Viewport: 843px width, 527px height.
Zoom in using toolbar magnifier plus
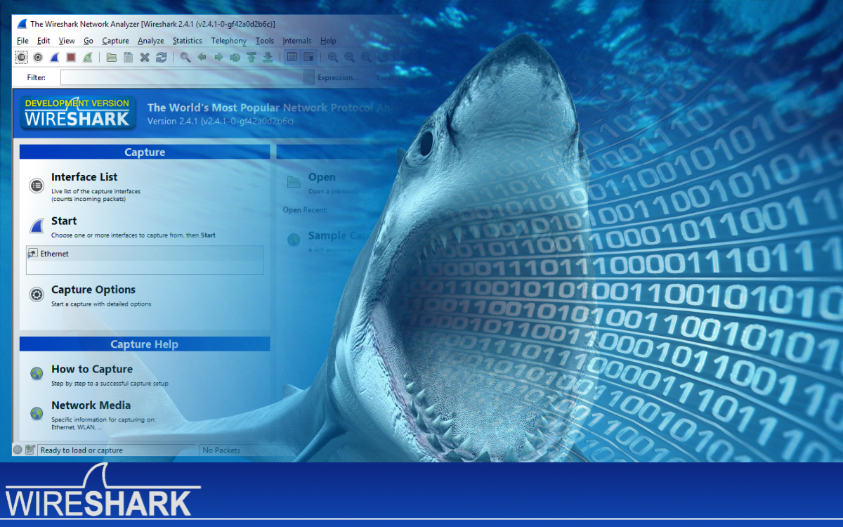pyautogui.click(x=333, y=58)
